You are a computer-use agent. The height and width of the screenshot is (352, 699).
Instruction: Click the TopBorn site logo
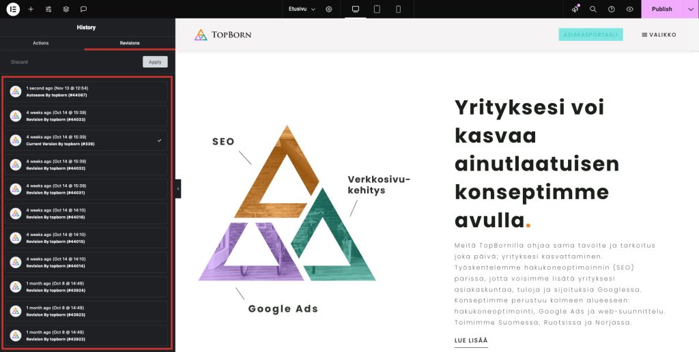pyautogui.click(x=223, y=34)
